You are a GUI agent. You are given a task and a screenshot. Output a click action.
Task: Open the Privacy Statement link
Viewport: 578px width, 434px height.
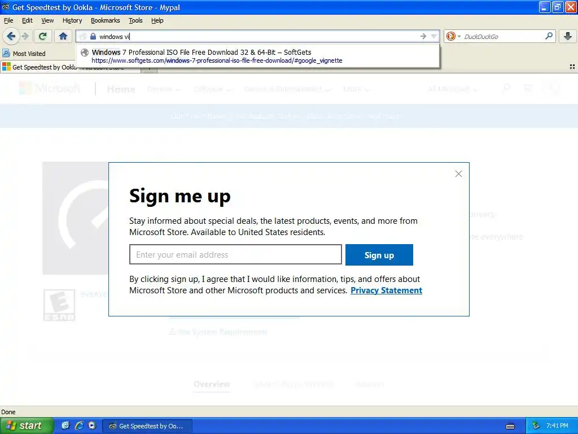[386, 290]
